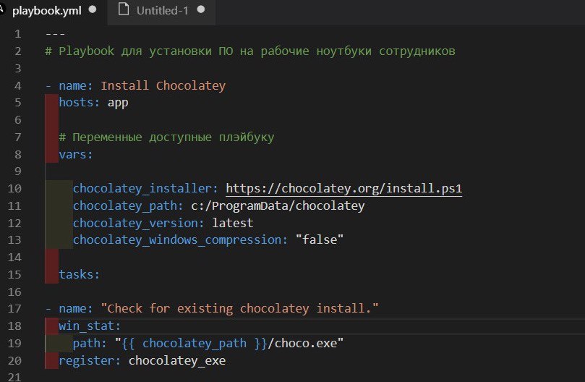This screenshot has width=585, height=382.
Task: Click the value 'chocolatey_exe'
Action: click(177, 361)
